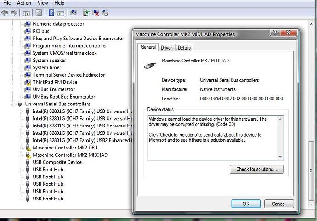The image size is (317, 221).
Task: Click the Universal Serial Bus controllers device type value
Action: pos(229,80)
